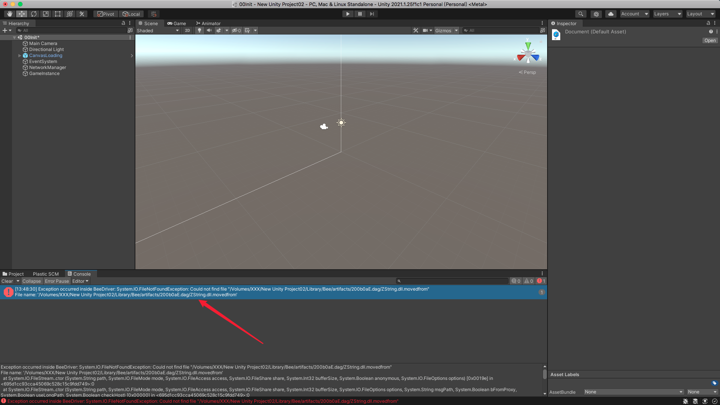Click Clear in the Console toolbar
This screenshot has width=720, height=405.
coord(7,281)
